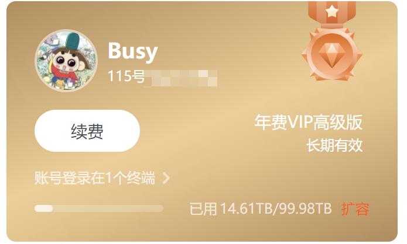Select the username Busy
The height and width of the screenshot is (244, 407).
[132, 51]
